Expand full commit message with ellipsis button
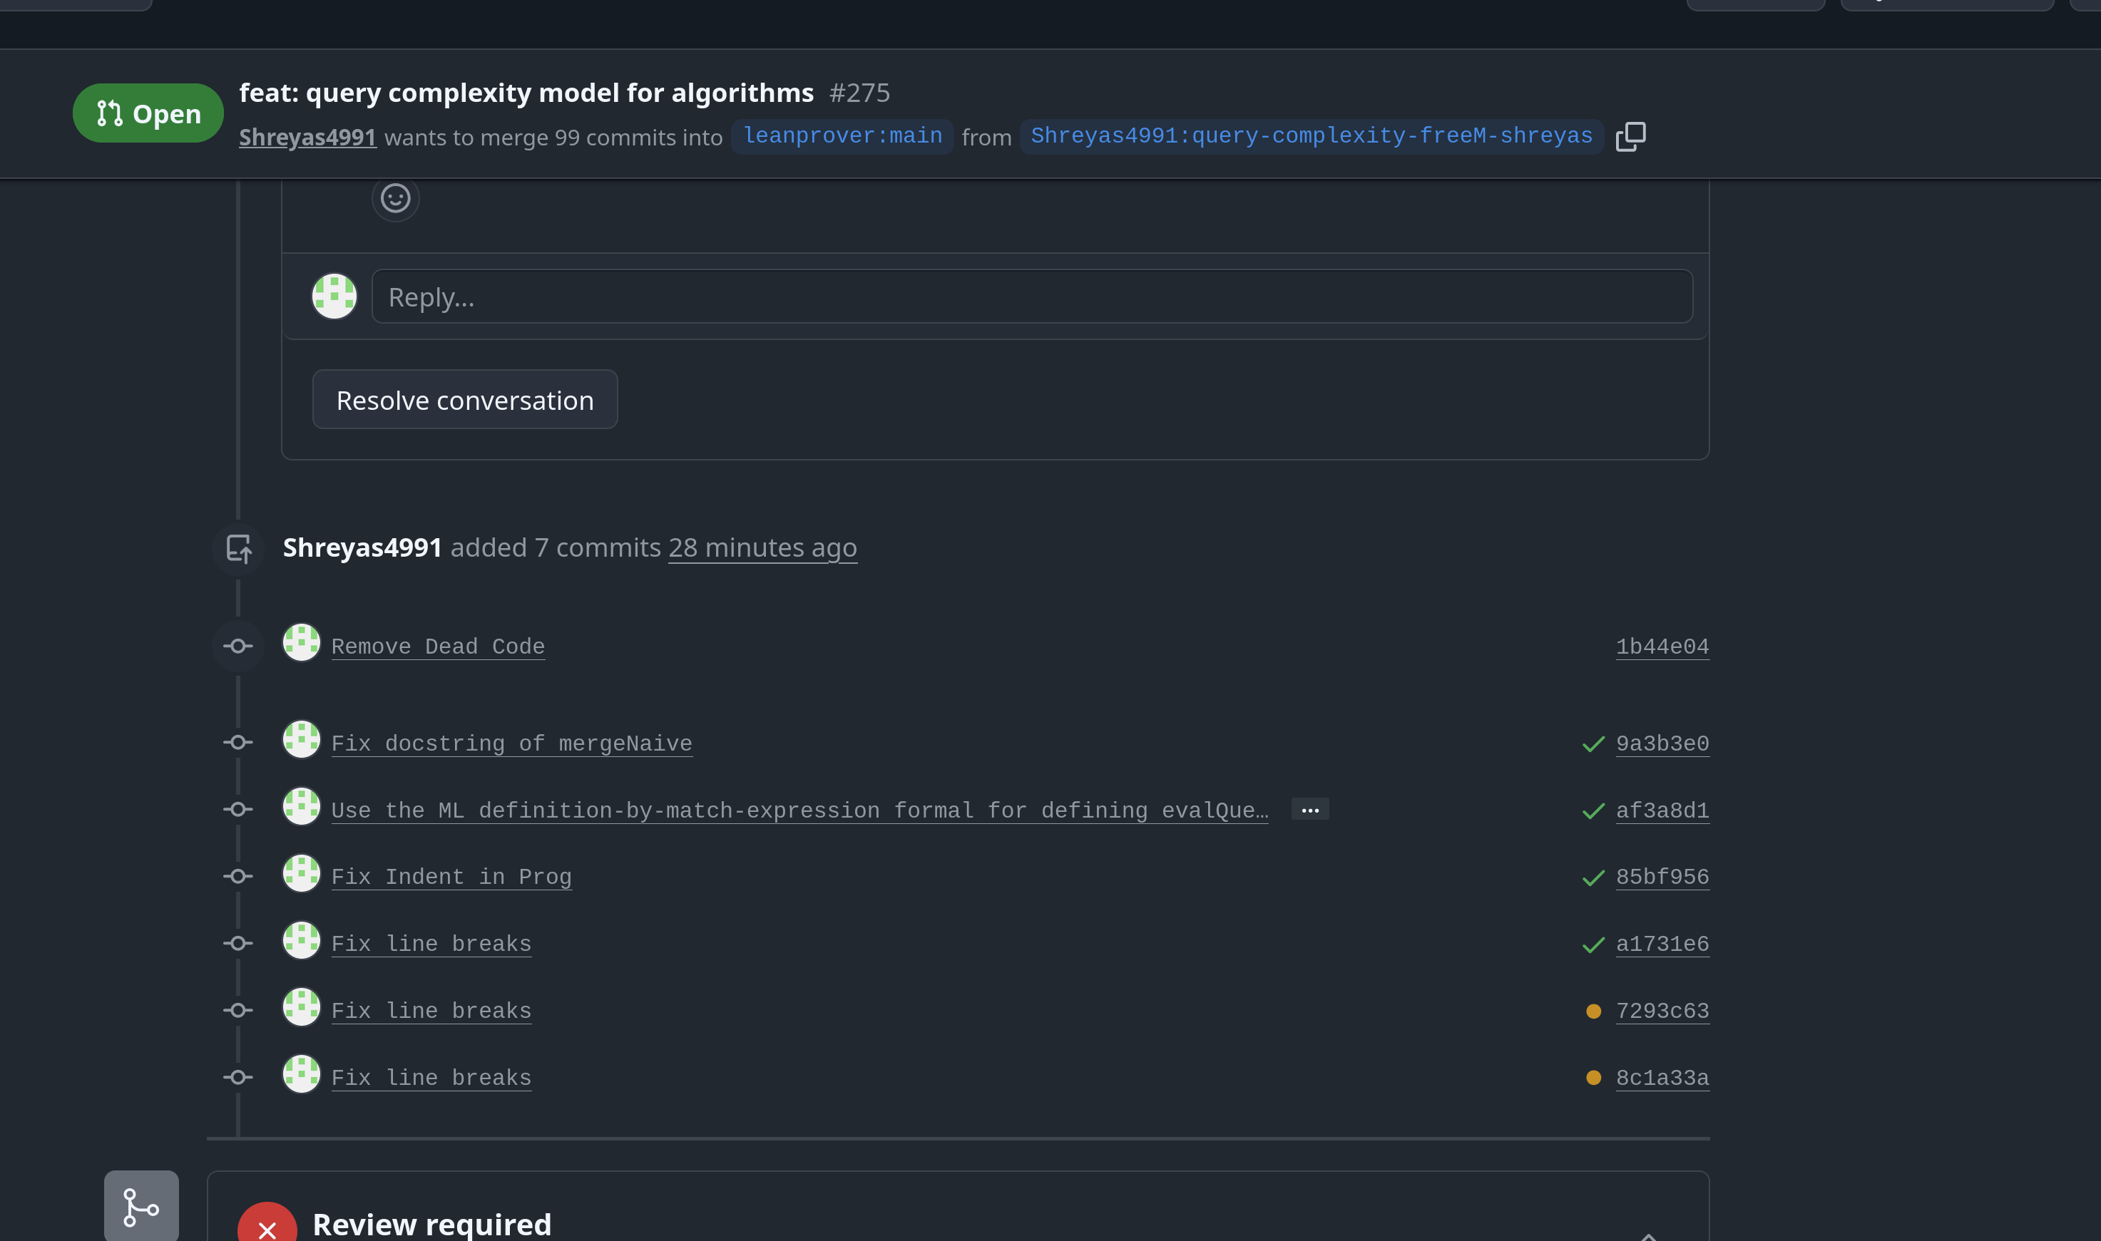2101x1241 pixels. coord(1309,810)
